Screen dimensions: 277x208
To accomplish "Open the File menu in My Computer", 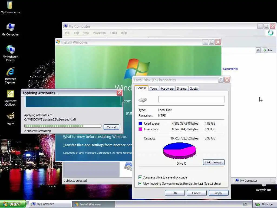I will [x=67, y=33].
